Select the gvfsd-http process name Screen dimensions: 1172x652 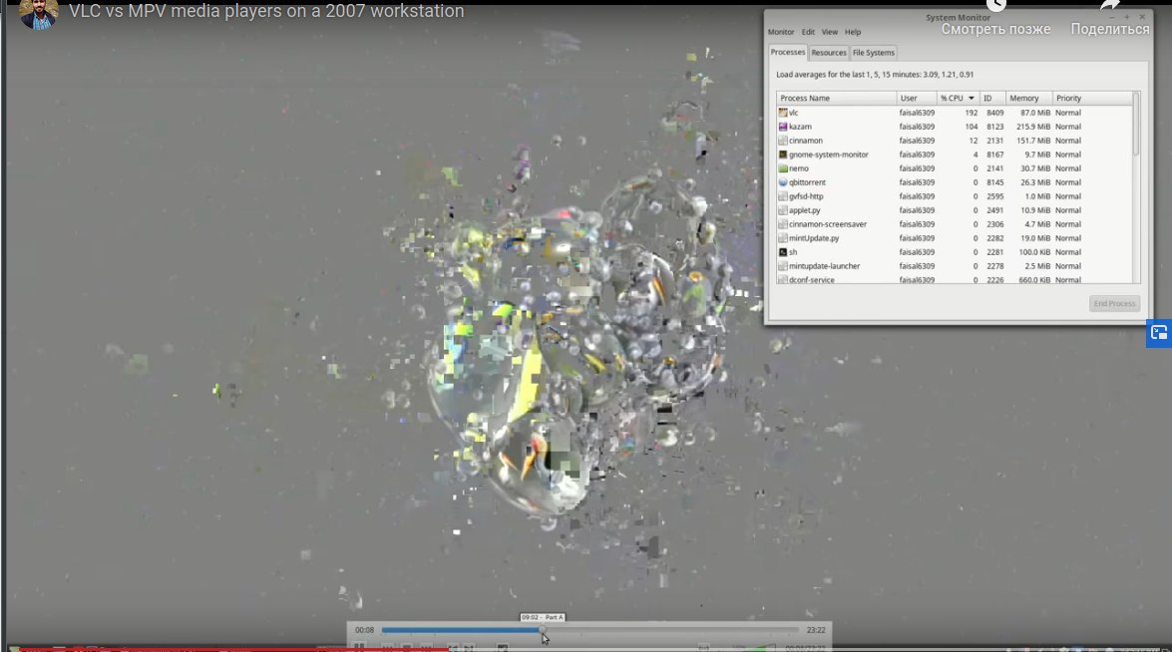(x=806, y=196)
